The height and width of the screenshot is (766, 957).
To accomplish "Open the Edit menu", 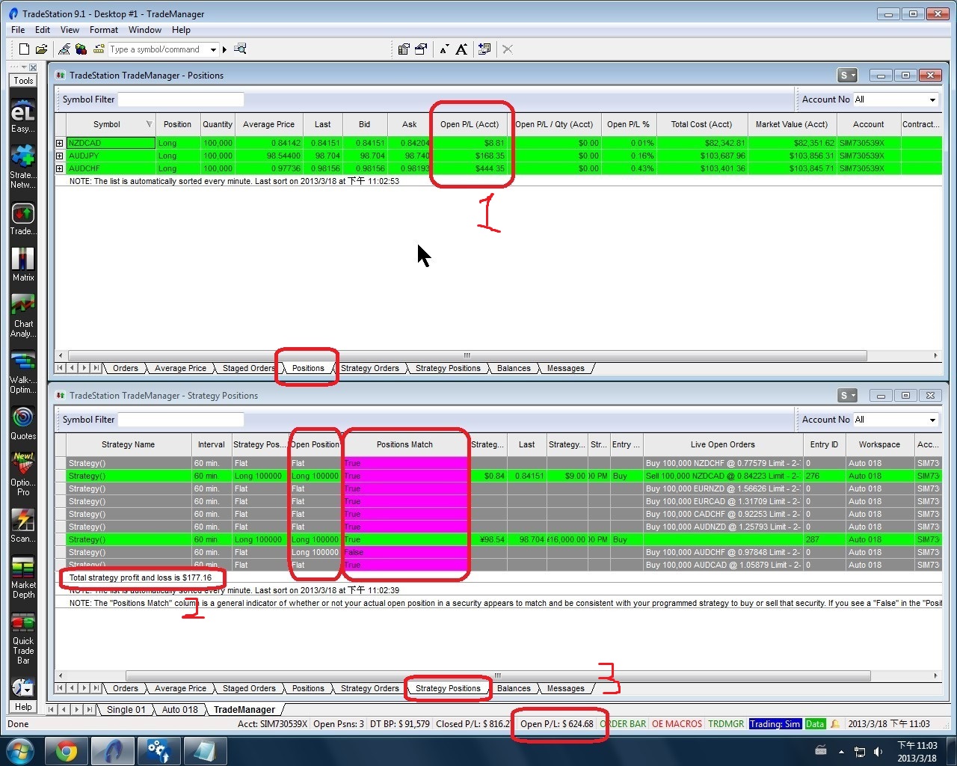I will [x=43, y=30].
